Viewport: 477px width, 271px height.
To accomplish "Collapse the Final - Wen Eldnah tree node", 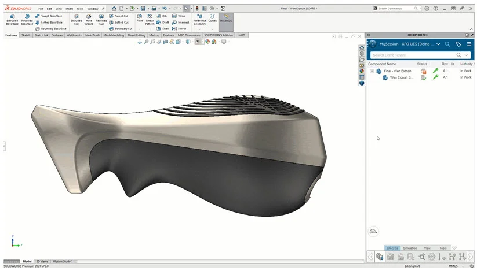I will [372, 71].
